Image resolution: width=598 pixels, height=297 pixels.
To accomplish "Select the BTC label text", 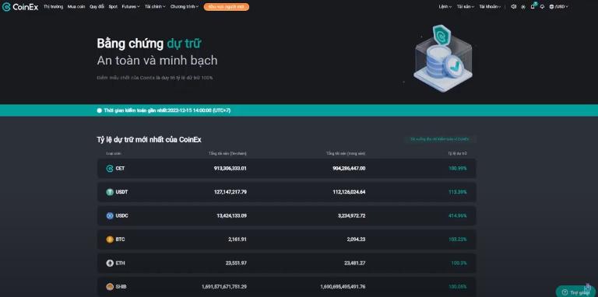I will tap(120, 239).
